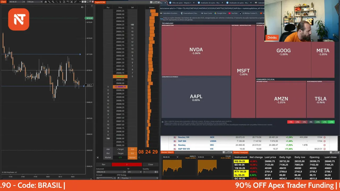Select the Market Analyzer panel tab
The image size is (340, 191).
[241, 152]
